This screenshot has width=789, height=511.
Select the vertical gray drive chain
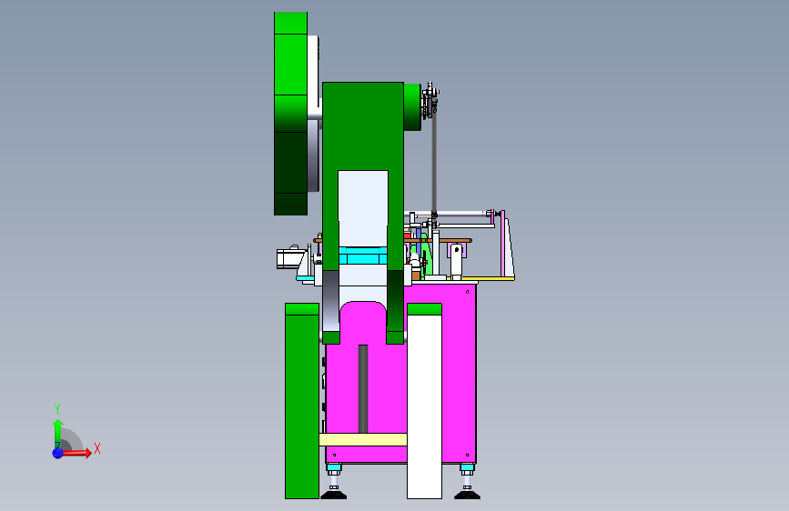(x=434, y=162)
